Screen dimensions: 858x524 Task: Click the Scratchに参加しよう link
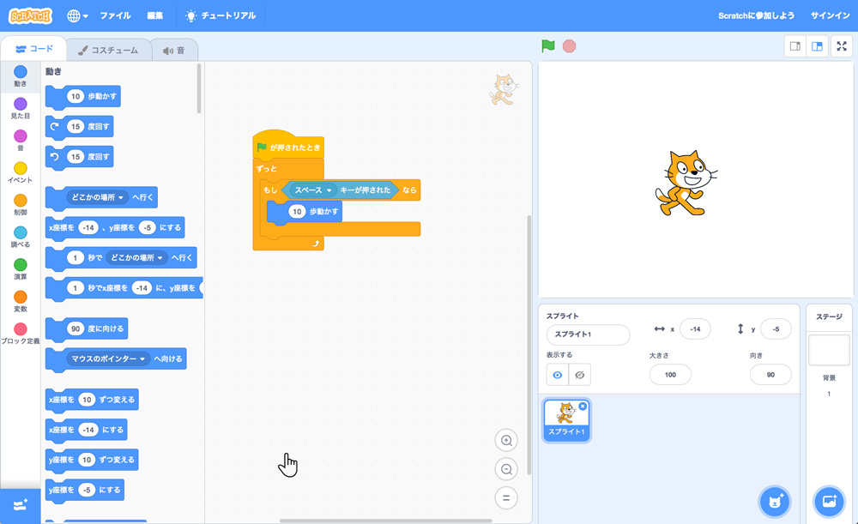pos(755,15)
